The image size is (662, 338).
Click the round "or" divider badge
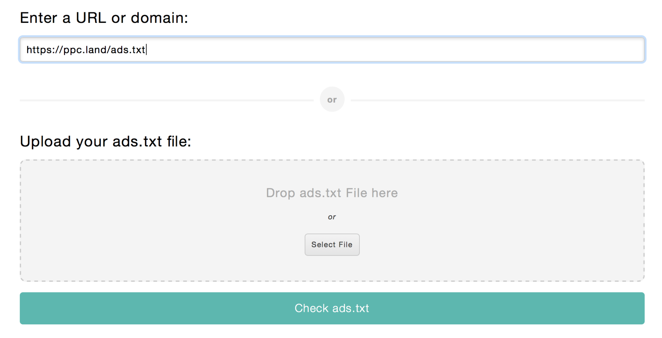click(x=332, y=99)
